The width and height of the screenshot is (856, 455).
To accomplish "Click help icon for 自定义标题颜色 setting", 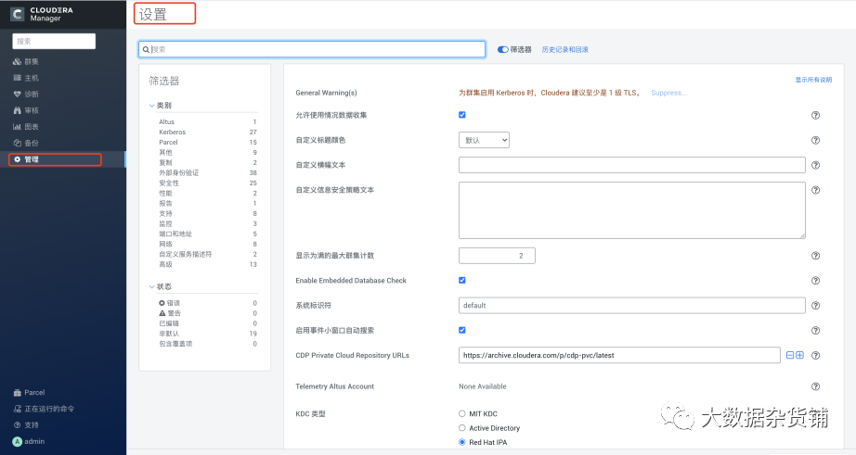I will tap(815, 140).
